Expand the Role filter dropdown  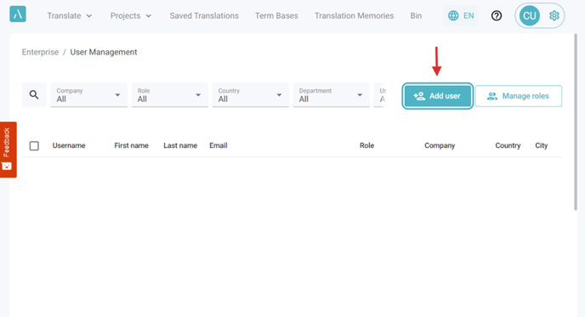pyautogui.click(x=170, y=95)
